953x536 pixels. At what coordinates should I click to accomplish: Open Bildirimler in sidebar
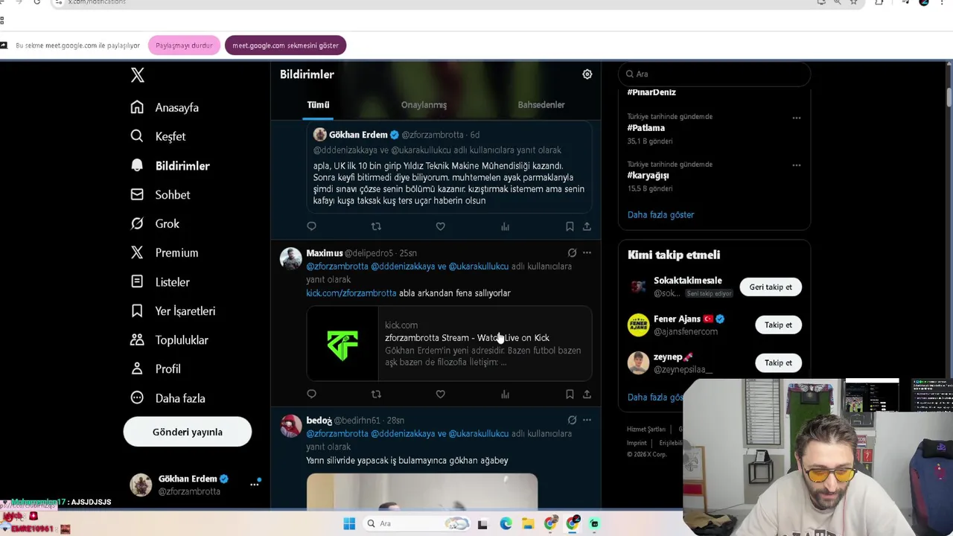click(170, 165)
